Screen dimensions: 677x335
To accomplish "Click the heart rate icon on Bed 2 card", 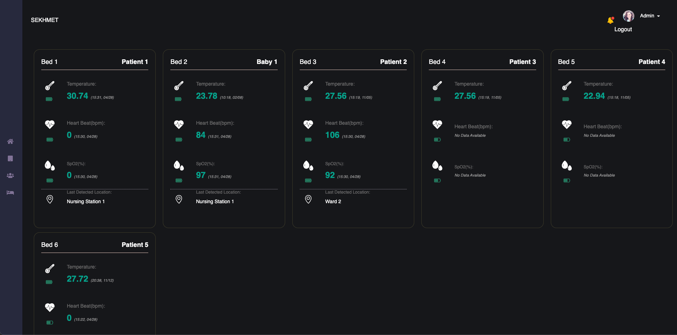I will pyautogui.click(x=179, y=125).
